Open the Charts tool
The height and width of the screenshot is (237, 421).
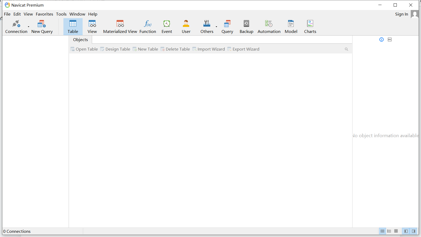pos(310,27)
